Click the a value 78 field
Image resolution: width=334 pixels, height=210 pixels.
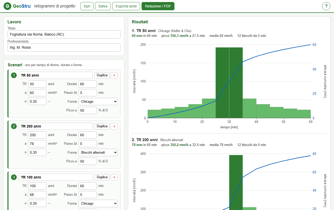(37, 144)
